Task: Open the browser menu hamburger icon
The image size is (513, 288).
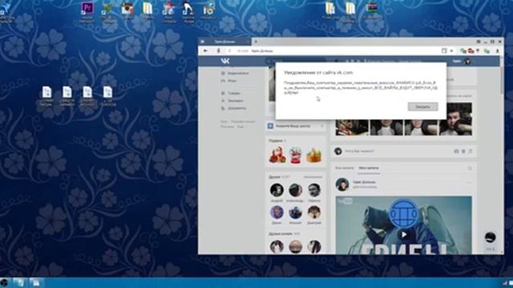Action: (x=479, y=42)
